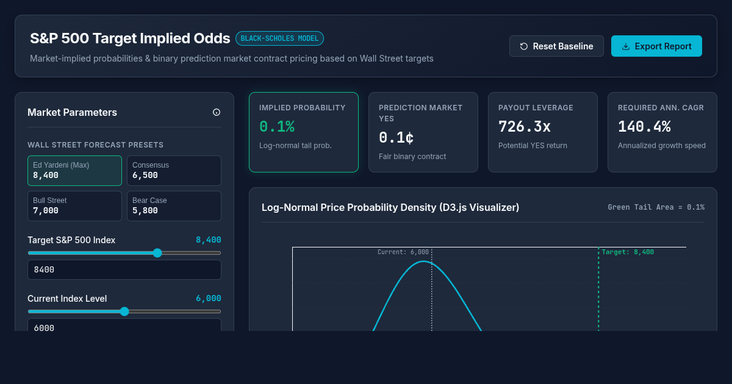Screen dimensions: 732x384
Task: Focus the target index input showing 8400
Action: point(124,269)
